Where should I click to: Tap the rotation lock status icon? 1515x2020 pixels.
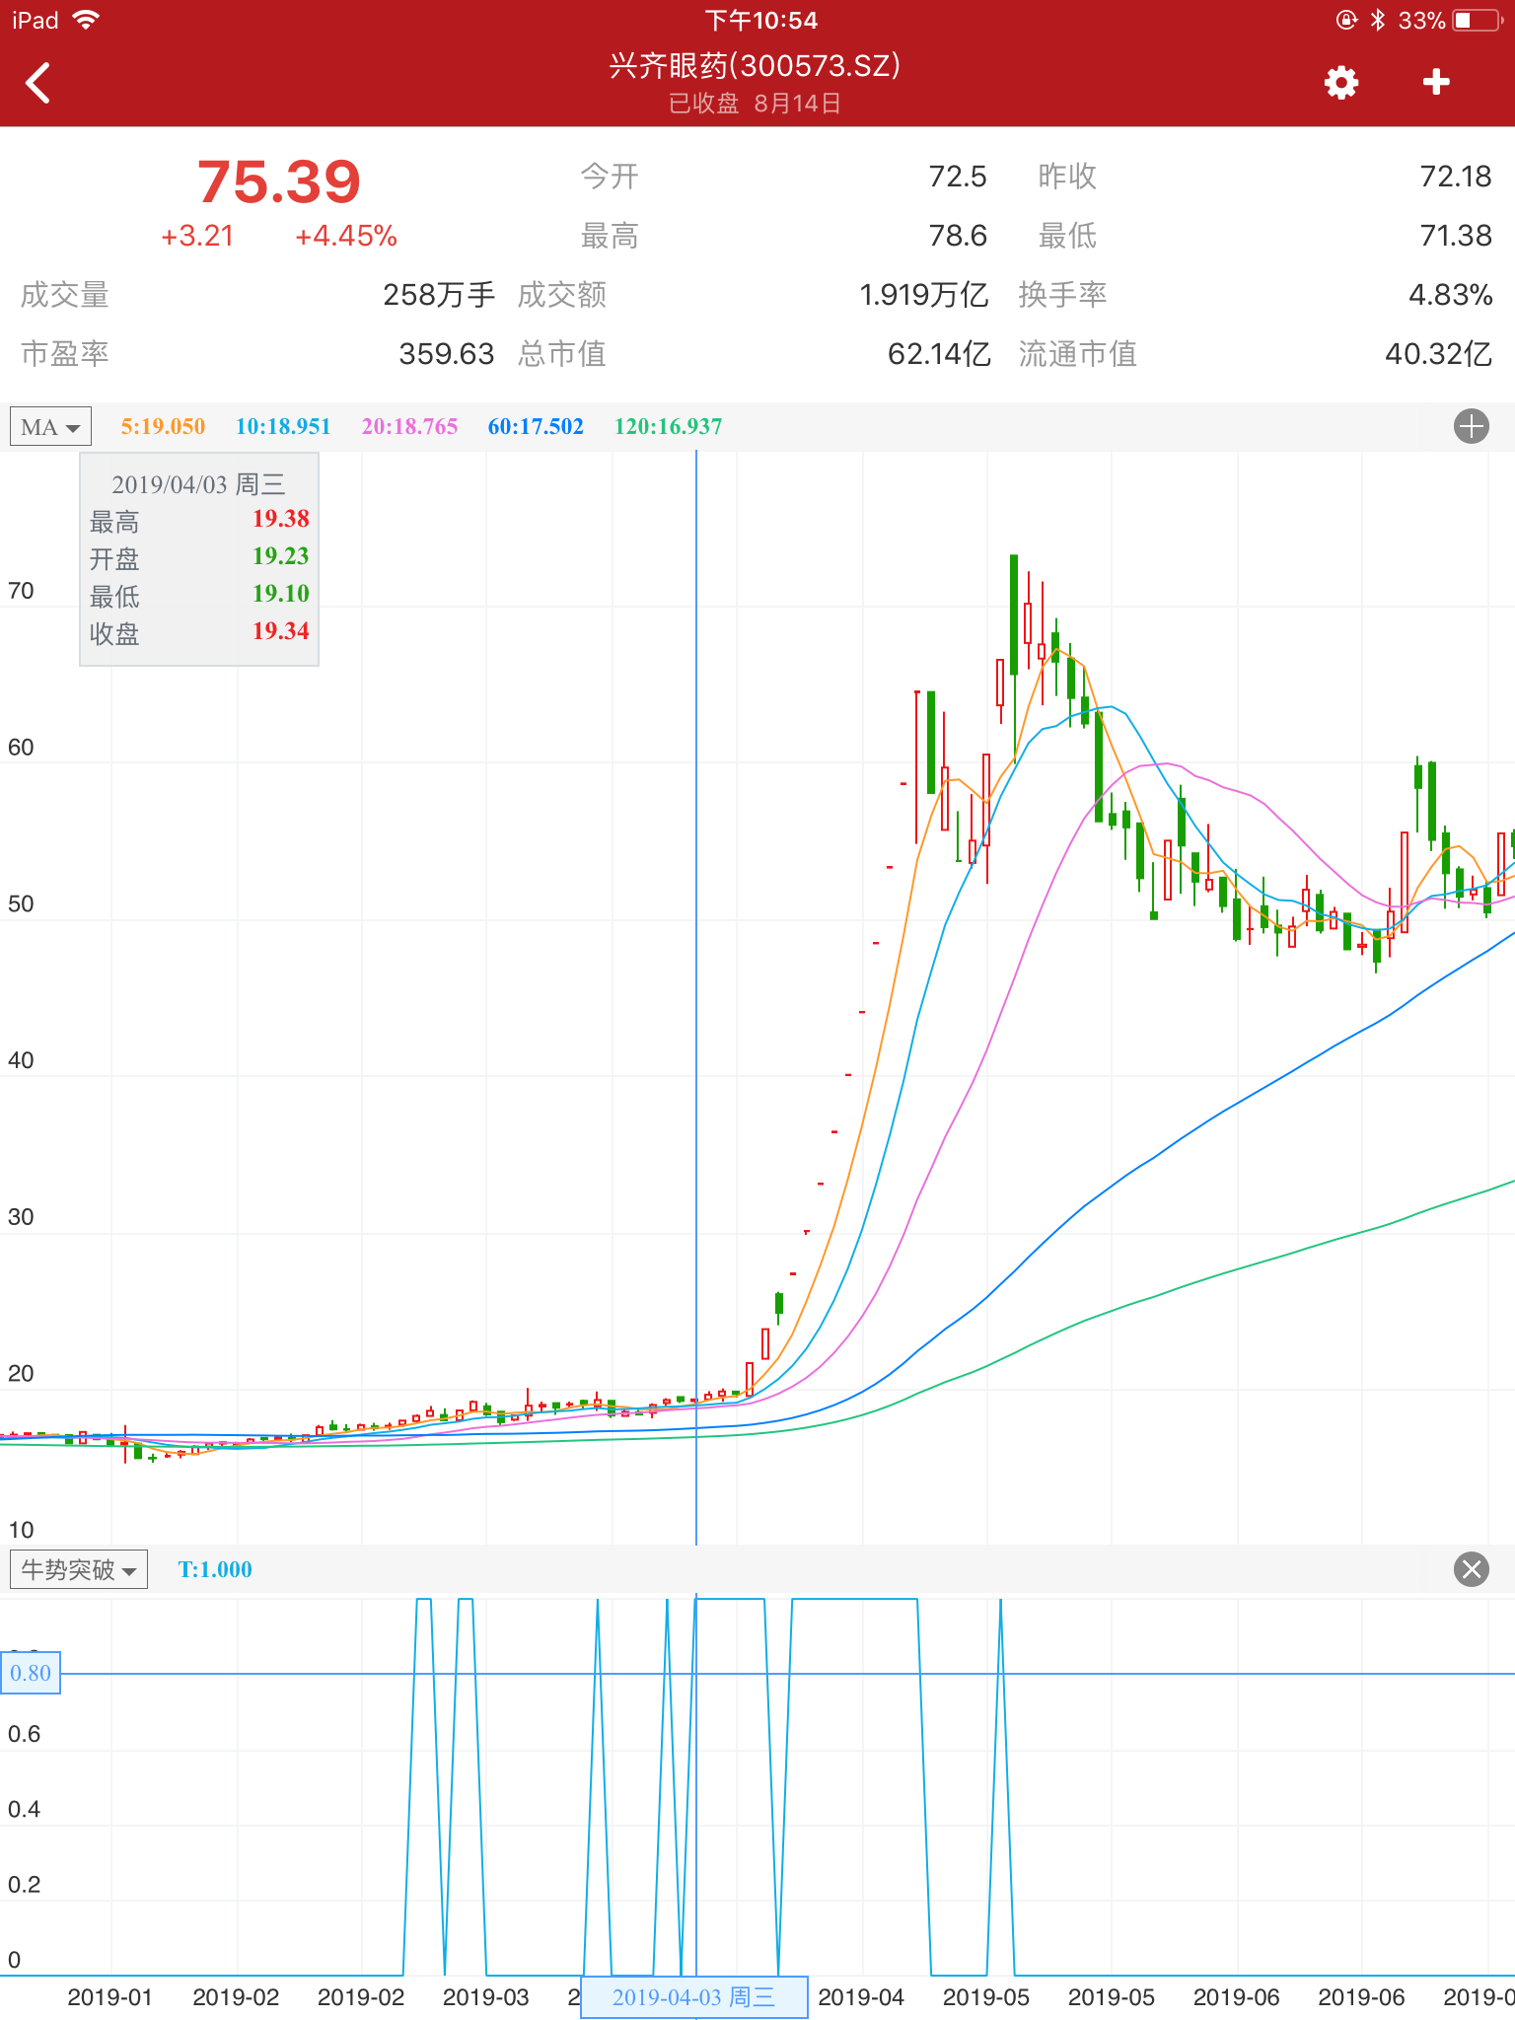tap(1346, 20)
